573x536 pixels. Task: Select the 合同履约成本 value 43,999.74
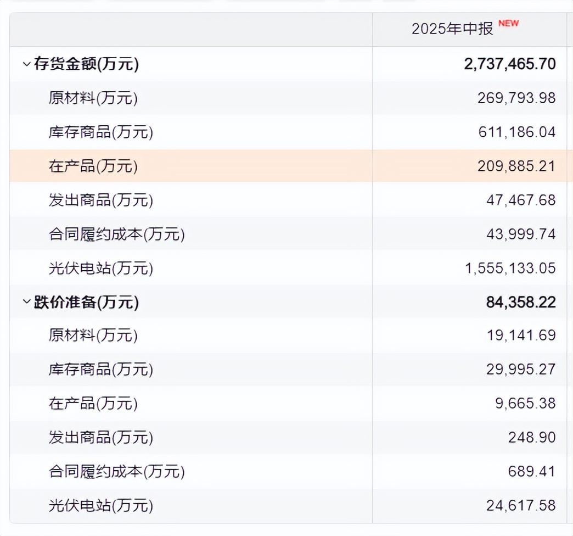tap(521, 235)
